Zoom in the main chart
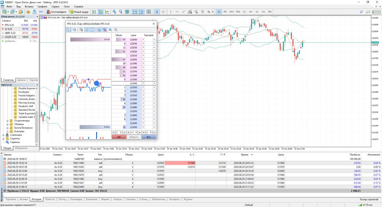 (114, 12)
